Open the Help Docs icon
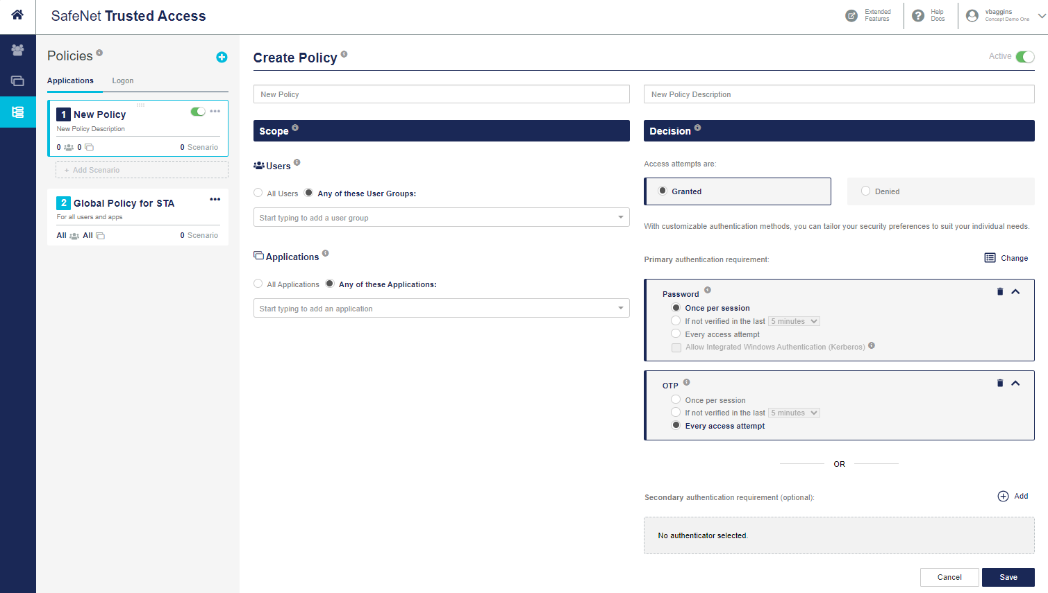1048x593 pixels. coord(918,15)
